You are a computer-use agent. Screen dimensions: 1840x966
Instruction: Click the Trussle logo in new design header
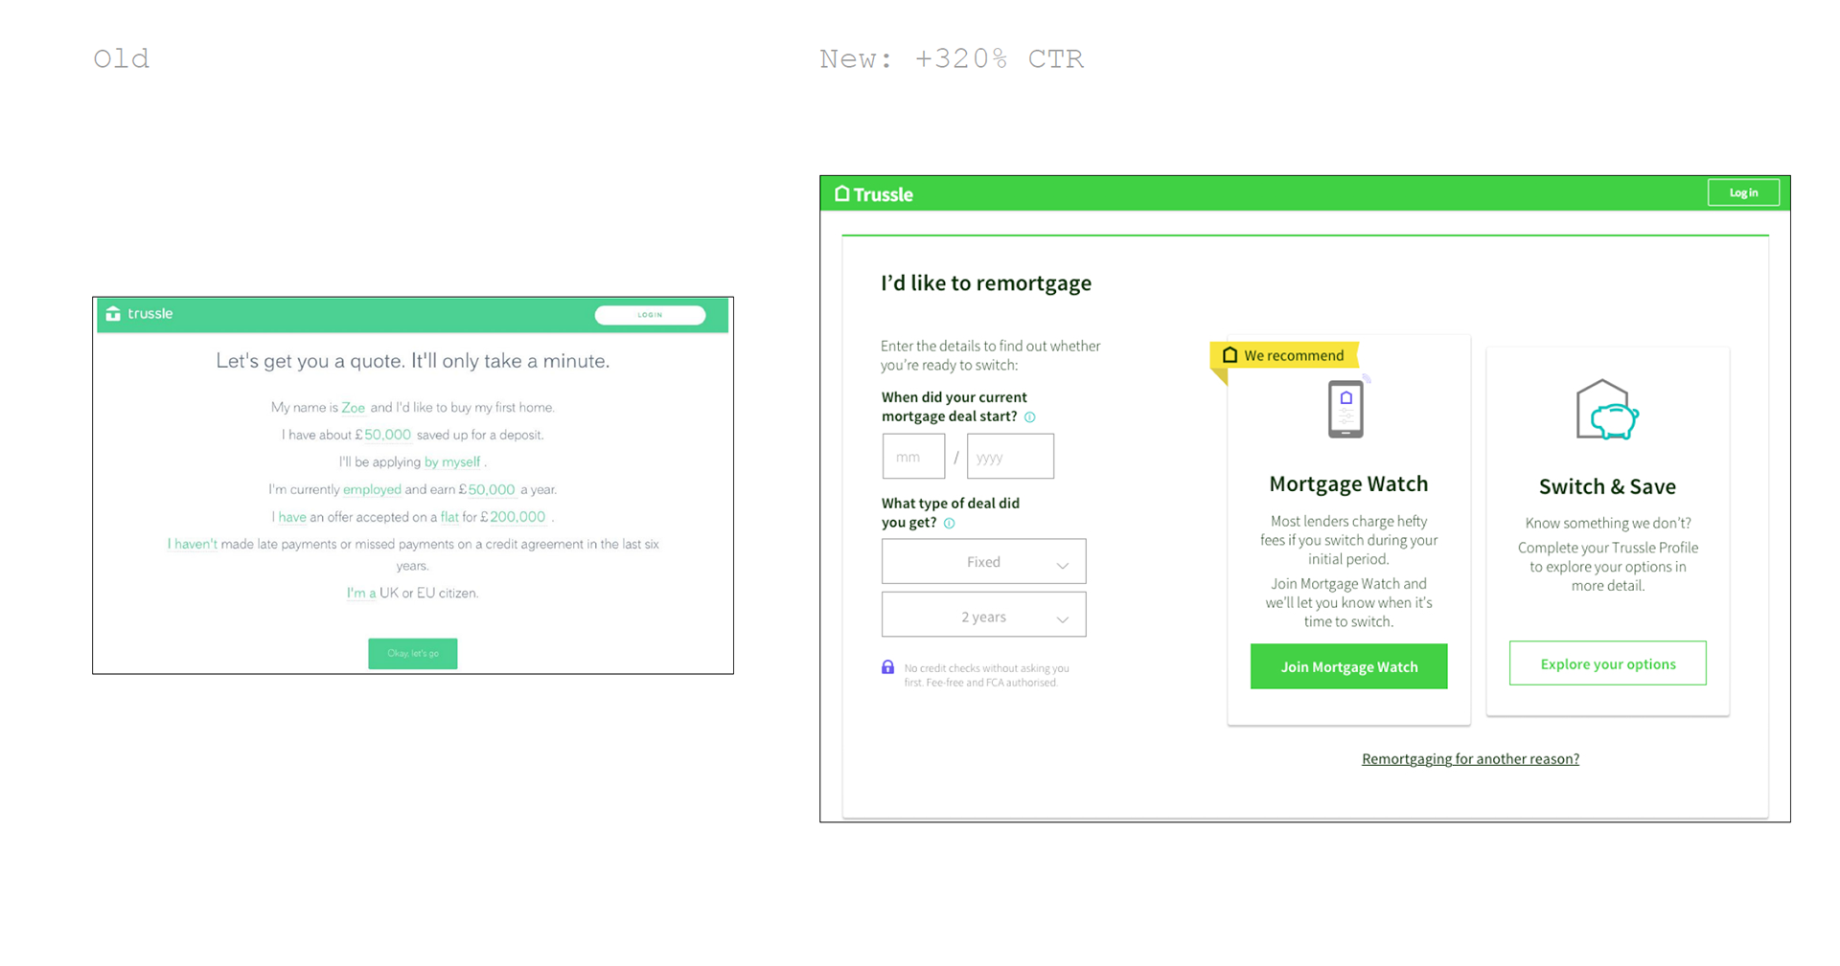tap(873, 194)
